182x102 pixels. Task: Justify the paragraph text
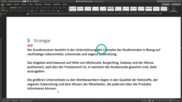coord(49,11)
